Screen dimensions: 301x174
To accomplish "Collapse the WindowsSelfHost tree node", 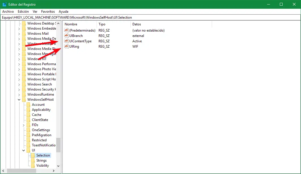I will (19, 100).
